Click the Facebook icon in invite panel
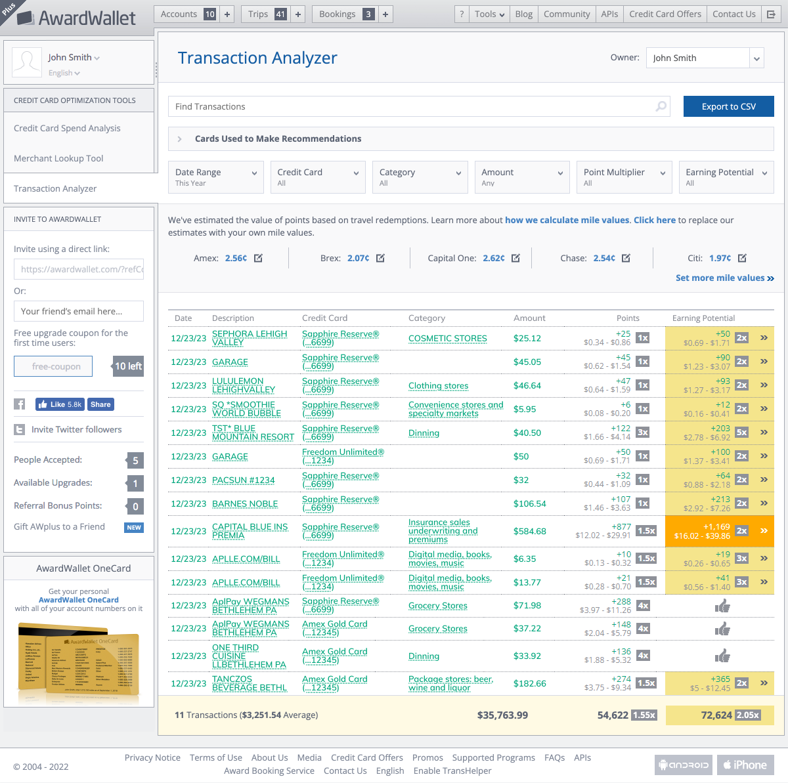Viewport: 788px width, 783px height. tap(20, 404)
